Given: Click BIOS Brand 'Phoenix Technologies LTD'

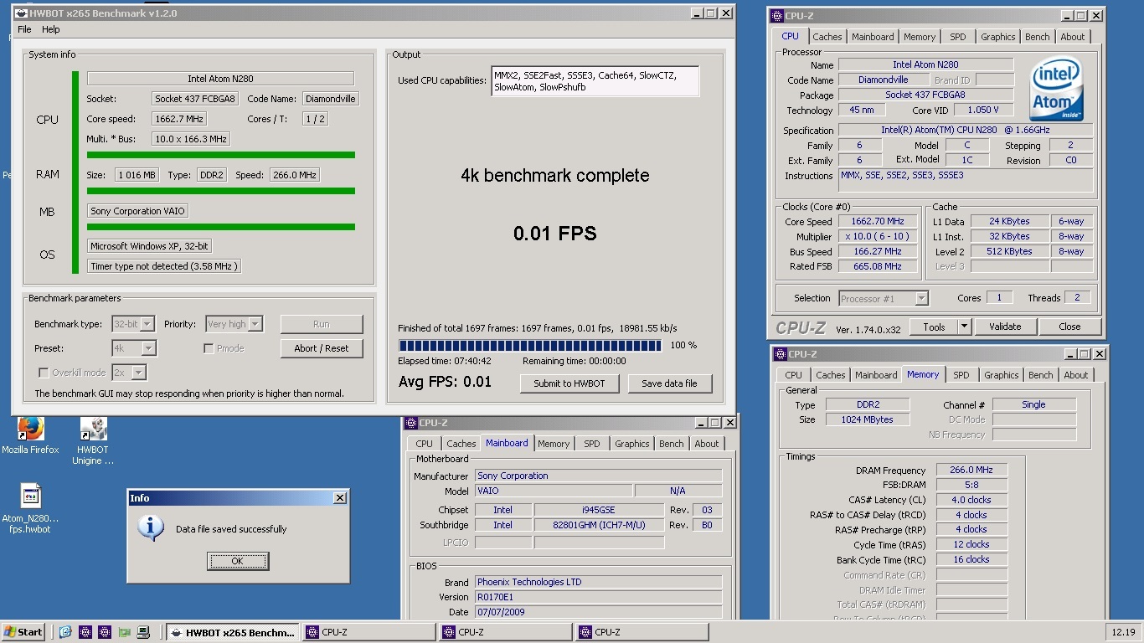Looking at the screenshot, I should [x=598, y=582].
